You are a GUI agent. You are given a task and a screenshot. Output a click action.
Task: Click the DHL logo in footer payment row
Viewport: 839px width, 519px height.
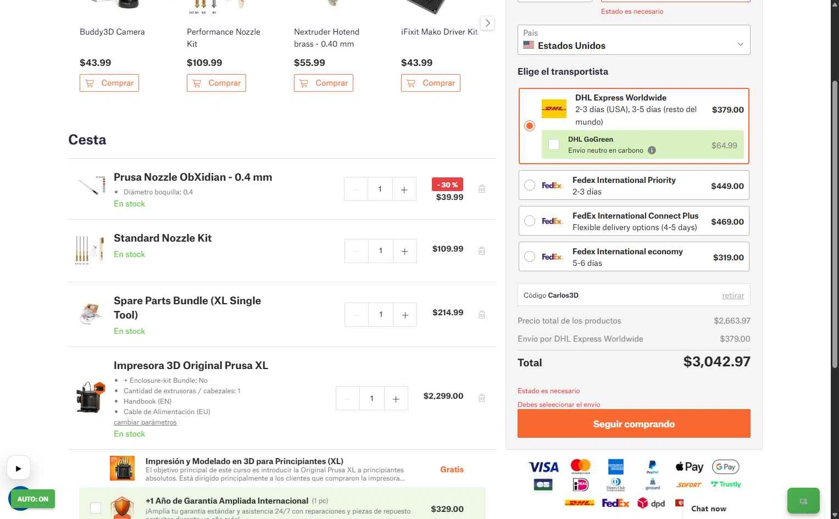pyautogui.click(x=580, y=503)
